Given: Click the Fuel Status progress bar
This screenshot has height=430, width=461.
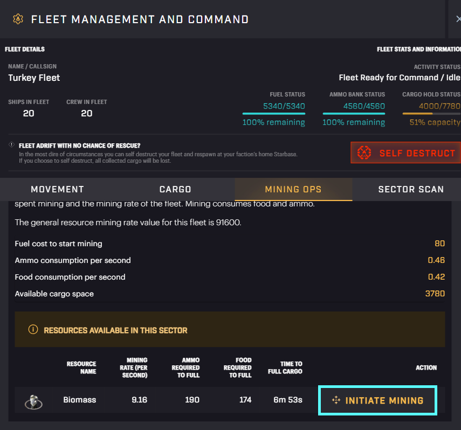Looking at the screenshot, I should coord(273,114).
